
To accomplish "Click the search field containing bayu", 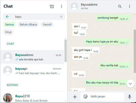I will 34,17.
